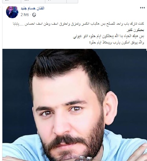
Task: Select the second cut-off tab at top
Action: (x=33, y=1)
